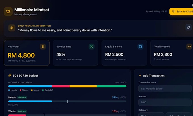Screen dimensions: 193x116
Task: Click the percent icon on Savings Rate card
Action: 91,47
